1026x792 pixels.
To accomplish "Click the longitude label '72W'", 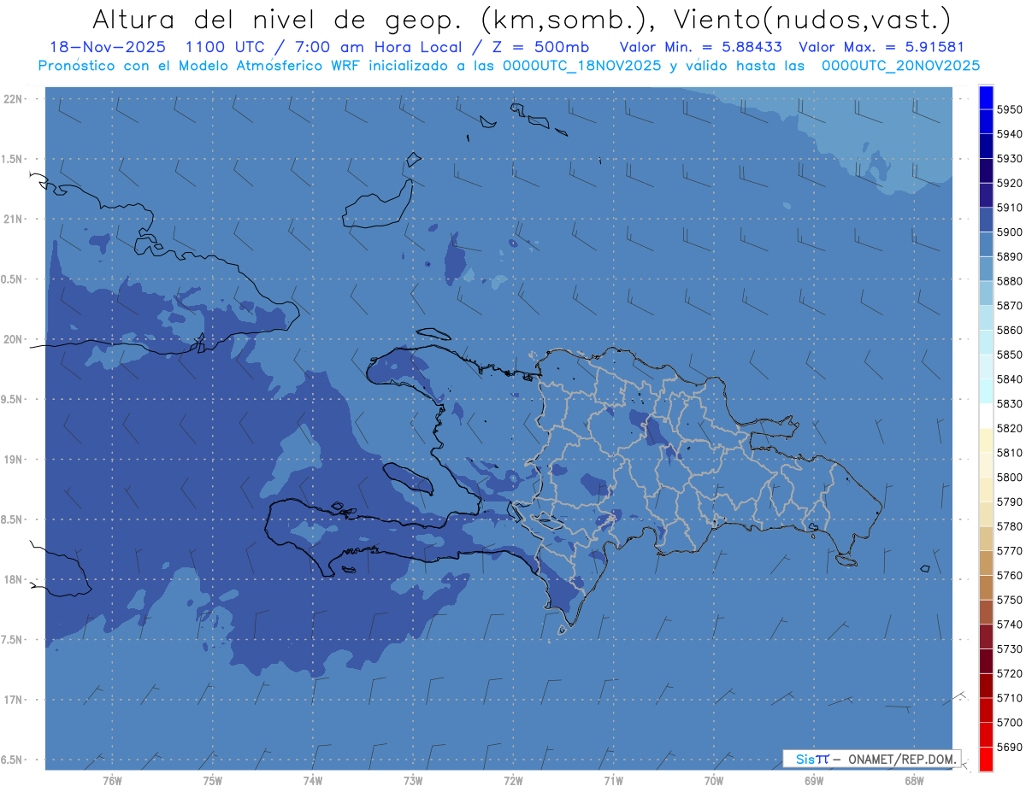I will [x=513, y=781].
